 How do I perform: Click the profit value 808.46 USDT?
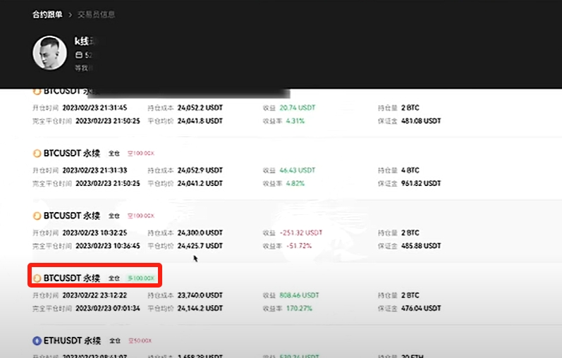point(299,295)
